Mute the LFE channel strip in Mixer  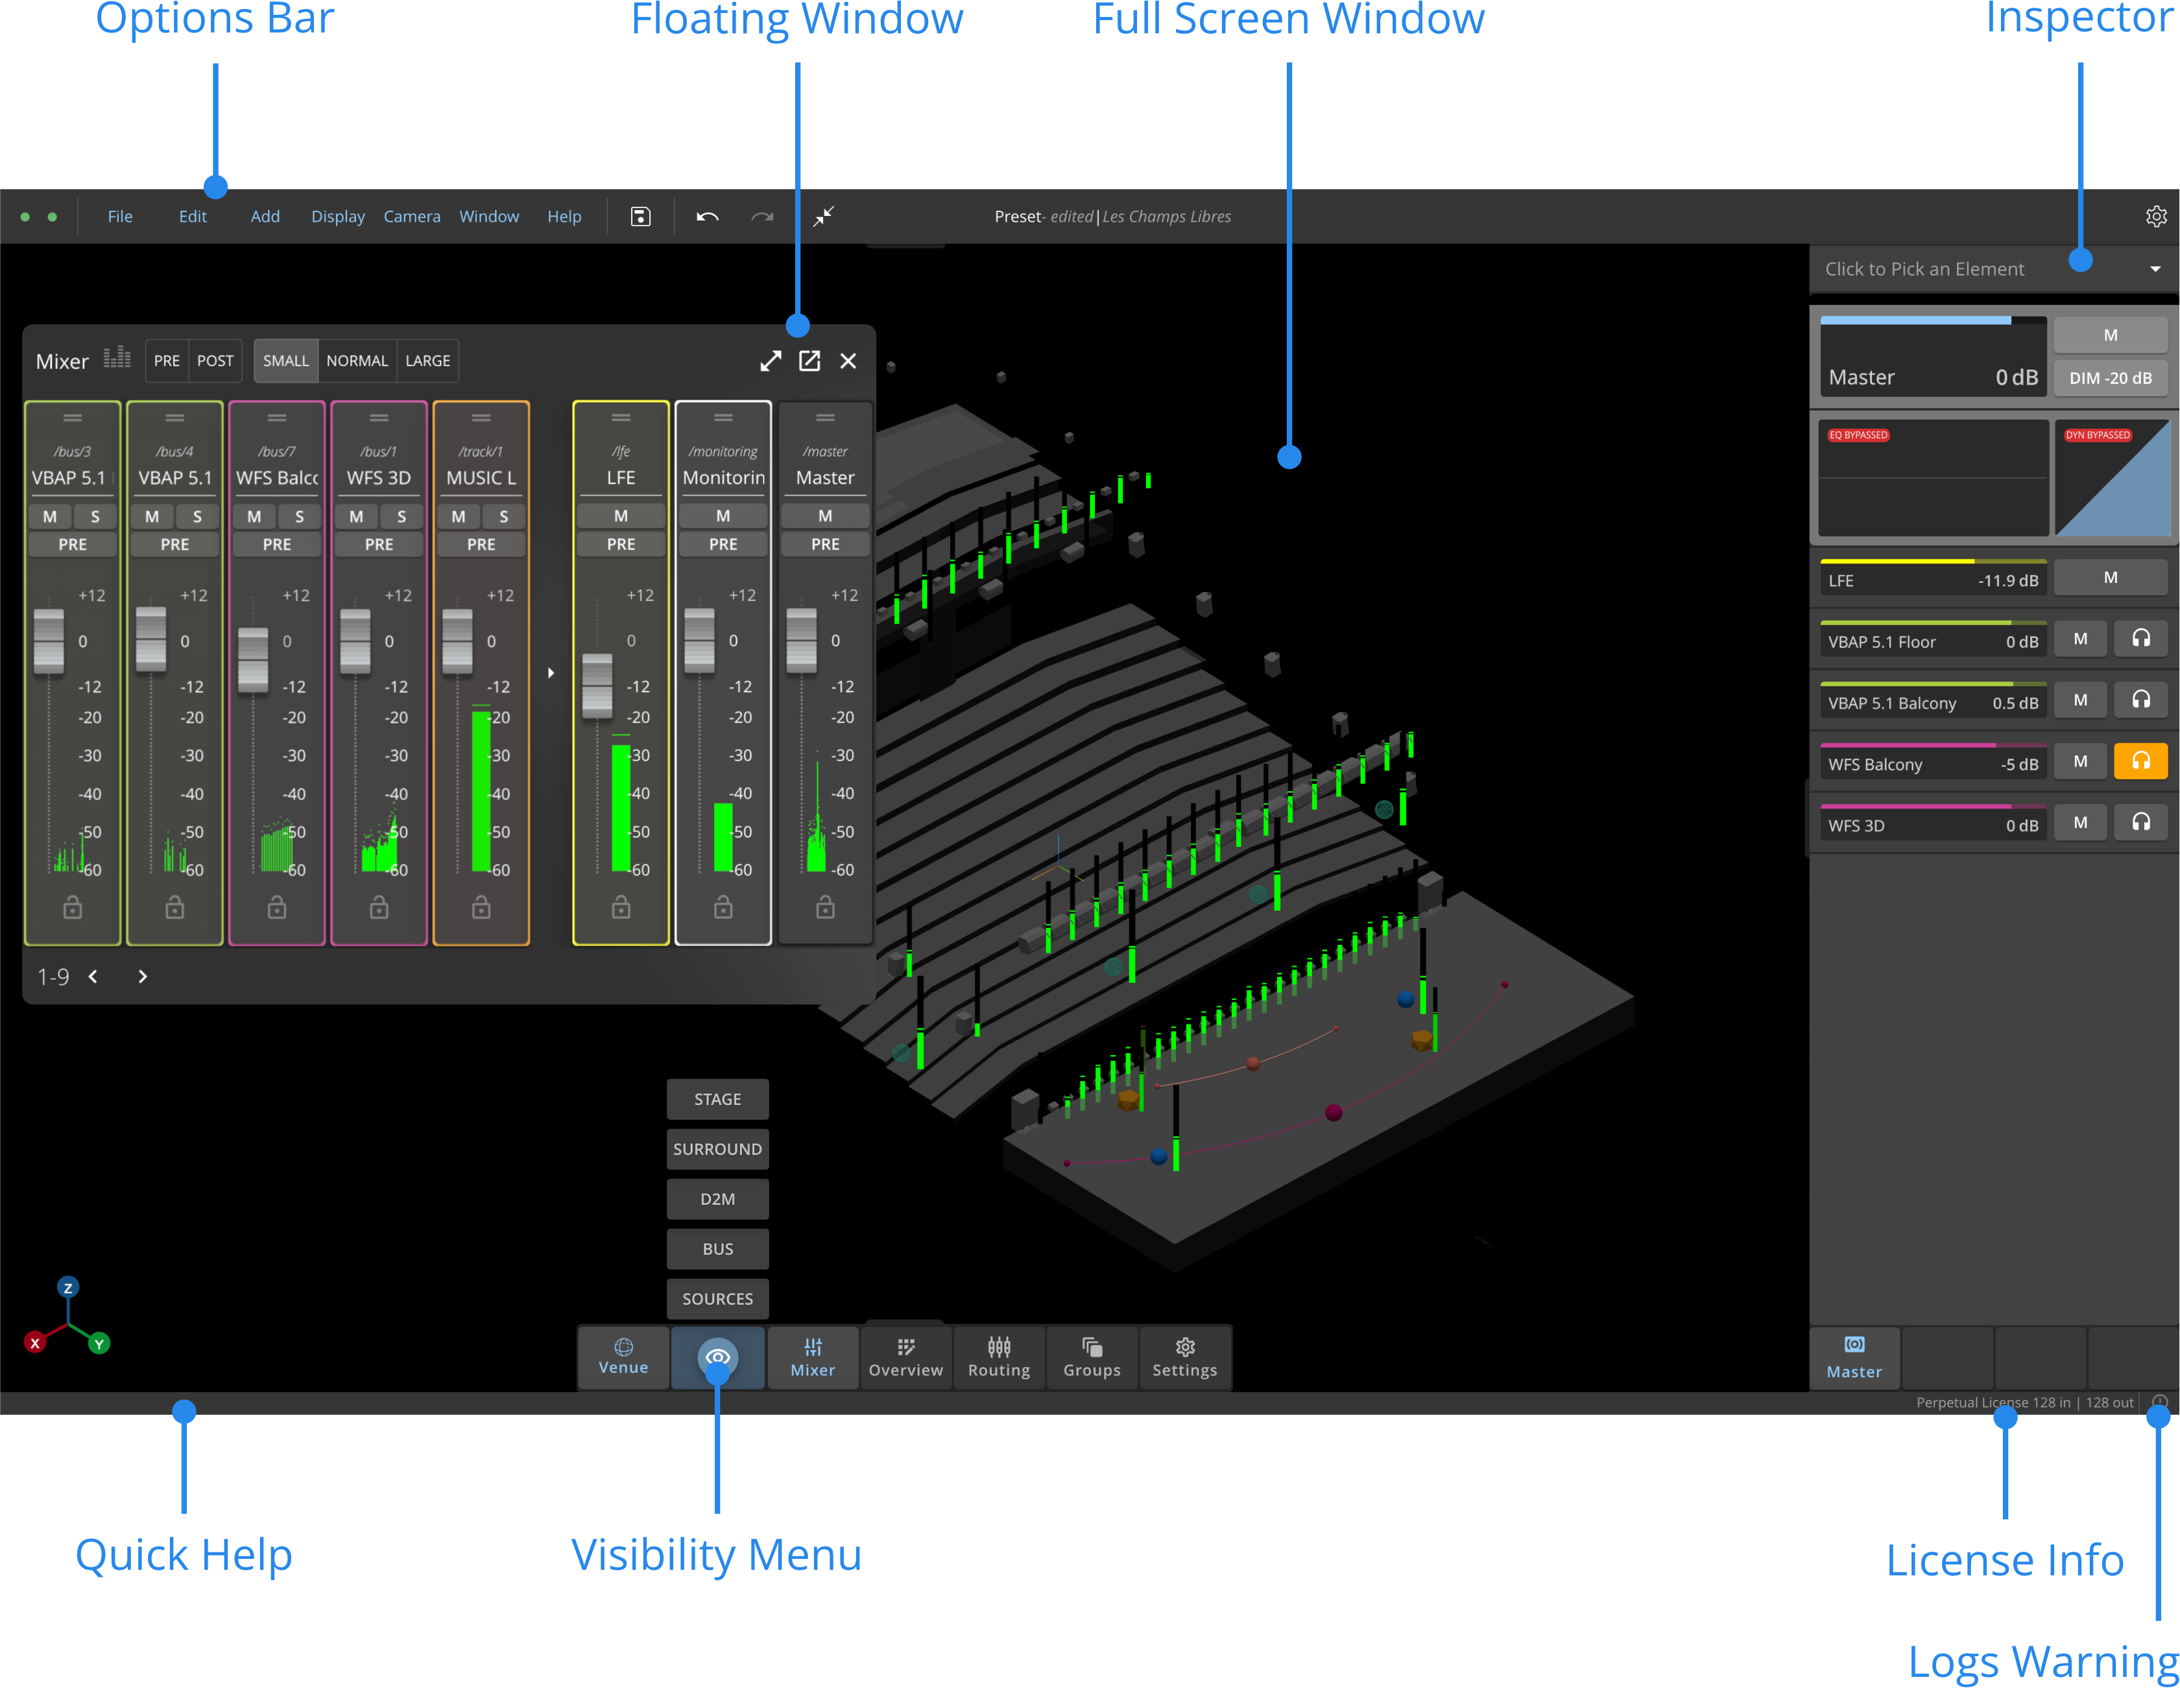(x=620, y=516)
